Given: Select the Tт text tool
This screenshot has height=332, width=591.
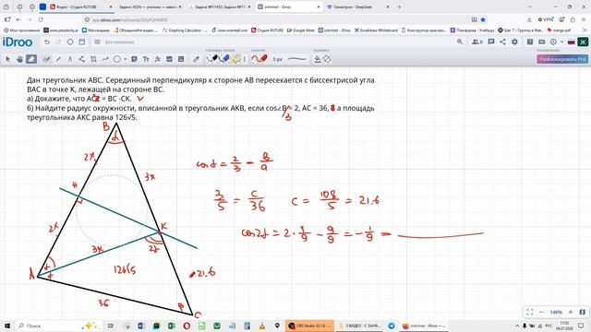Looking at the screenshot, I should [x=146, y=59].
